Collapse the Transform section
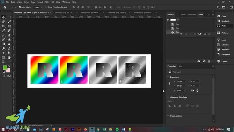Image resolution: width=234 pixels, height=132 pixels. (x=168, y=77)
